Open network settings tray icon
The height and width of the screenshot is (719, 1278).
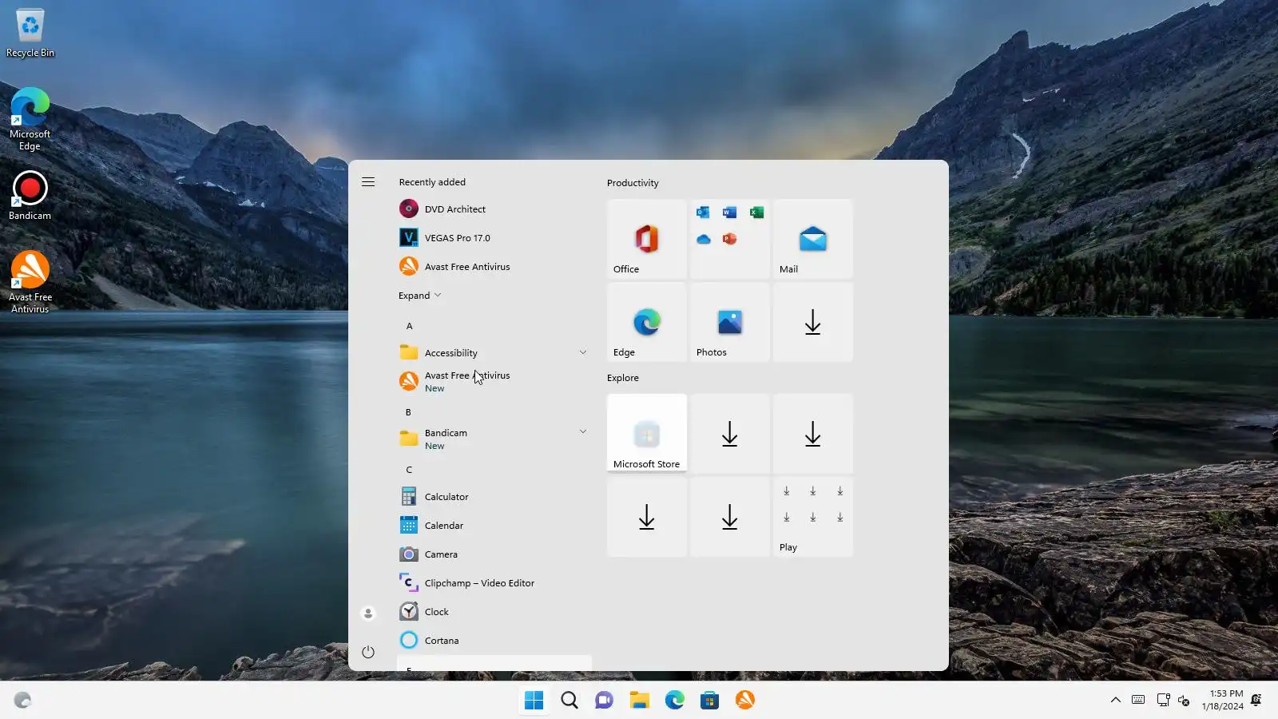pos(1163,701)
